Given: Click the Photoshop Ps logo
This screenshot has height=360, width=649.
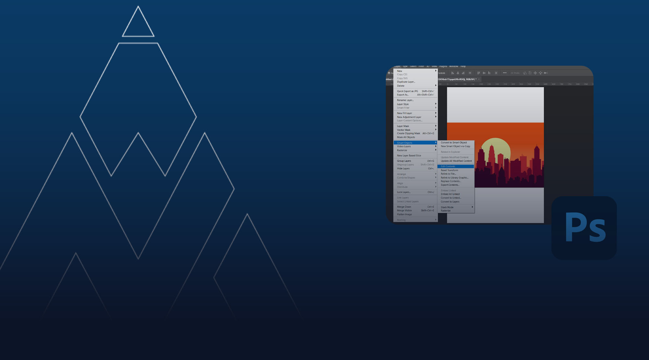Looking at the screenshot, I should coord(584,227).
